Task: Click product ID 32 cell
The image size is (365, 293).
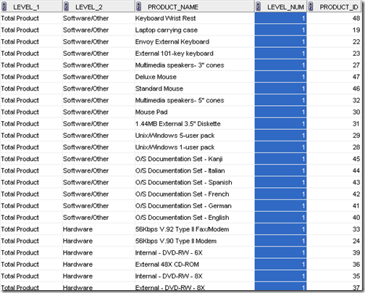Action: (x=334, y=100)
